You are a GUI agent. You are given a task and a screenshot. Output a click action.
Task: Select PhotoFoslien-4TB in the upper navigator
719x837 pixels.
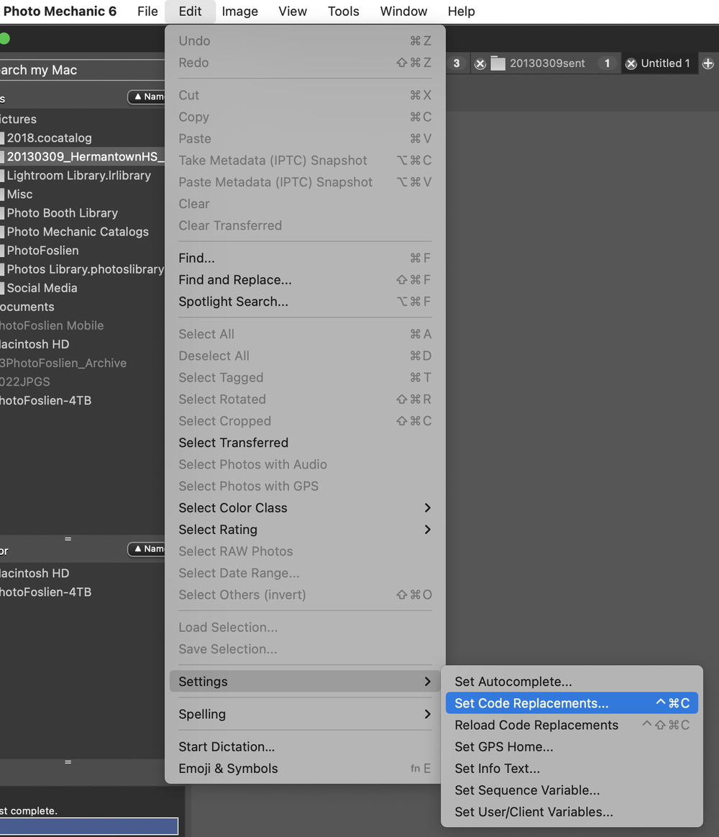(82, 400)
